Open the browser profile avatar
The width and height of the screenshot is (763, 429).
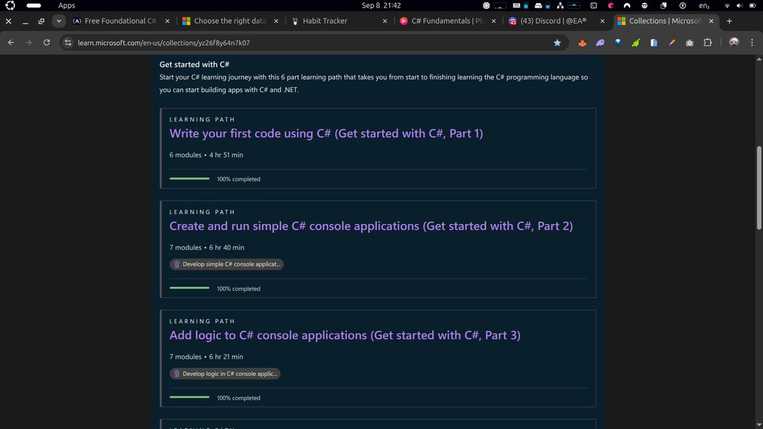click(x=734, y=43)
